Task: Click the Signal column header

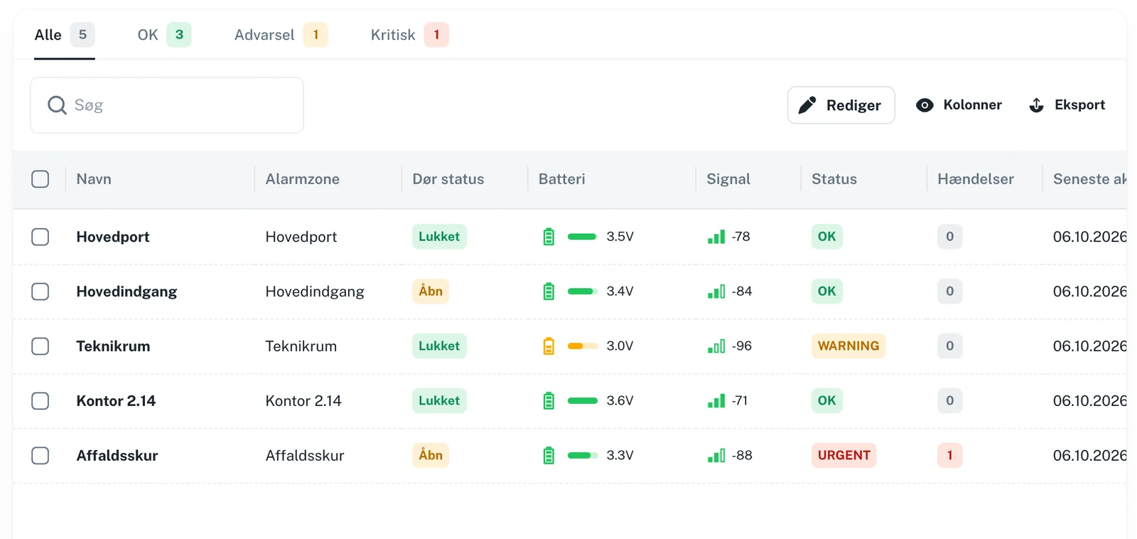Action: pos(728,179)
